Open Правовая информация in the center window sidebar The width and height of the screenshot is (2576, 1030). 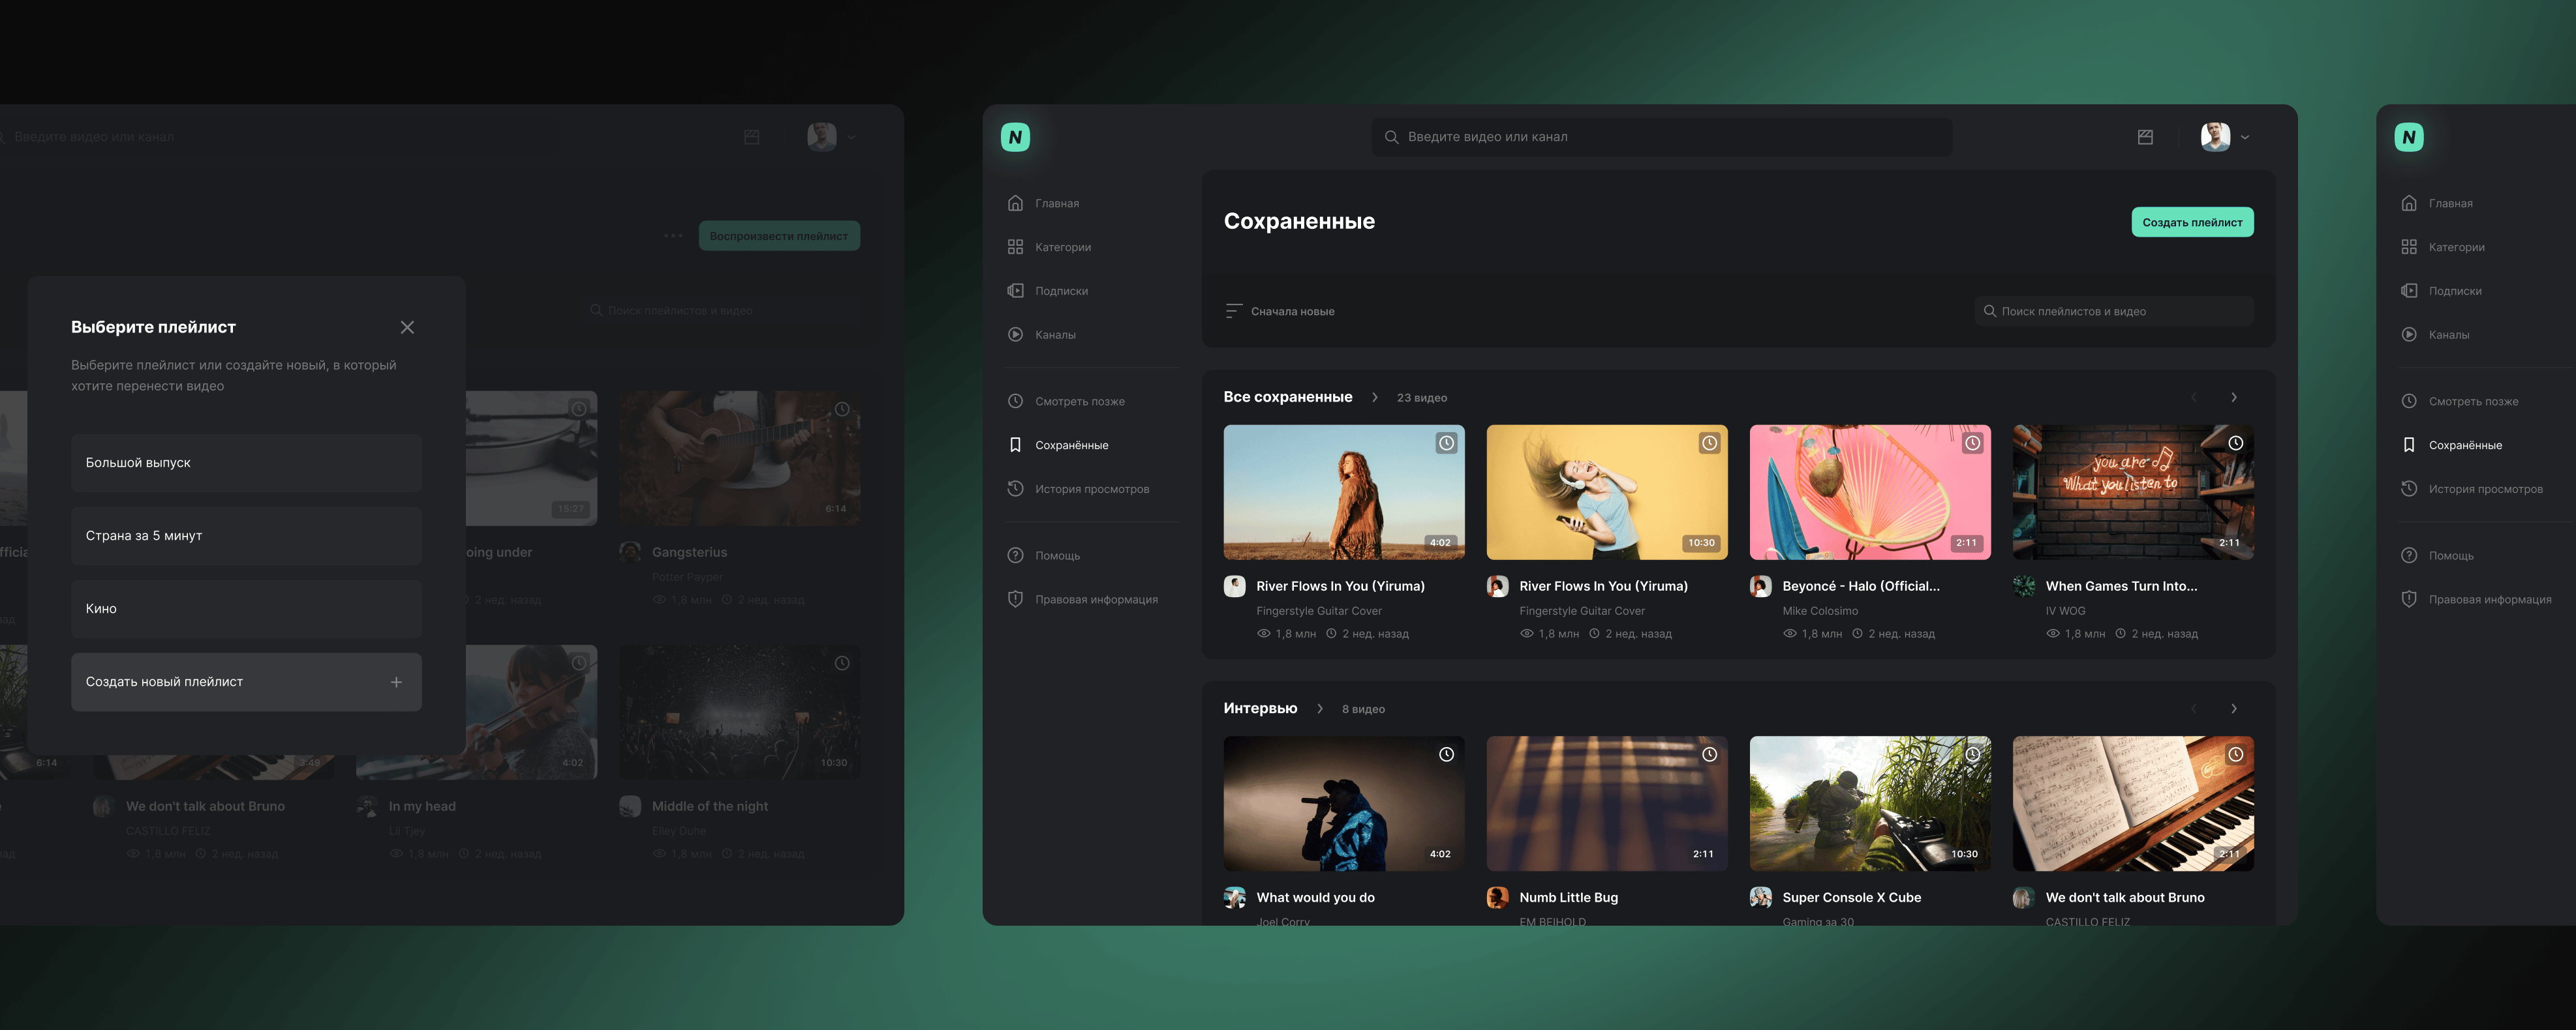pos(1082,600)
